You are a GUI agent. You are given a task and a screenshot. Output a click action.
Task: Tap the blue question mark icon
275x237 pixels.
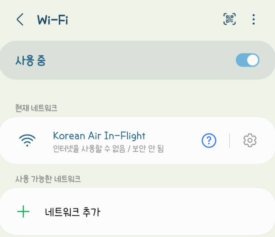coord(208,141)
